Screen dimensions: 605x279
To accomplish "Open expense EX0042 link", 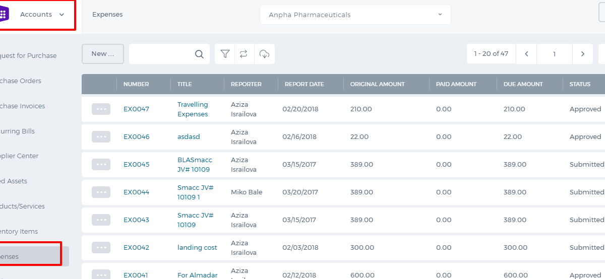I will click(137, 248).
